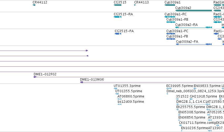Select the DME1-012F02 purple start marker

(35, 77)
